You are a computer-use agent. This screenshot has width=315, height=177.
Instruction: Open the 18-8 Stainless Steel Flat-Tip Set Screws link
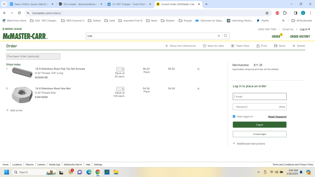point(60,68)
